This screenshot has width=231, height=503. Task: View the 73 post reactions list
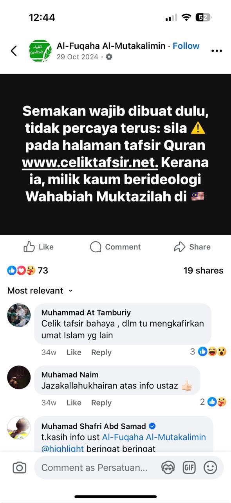click(28, 270)
